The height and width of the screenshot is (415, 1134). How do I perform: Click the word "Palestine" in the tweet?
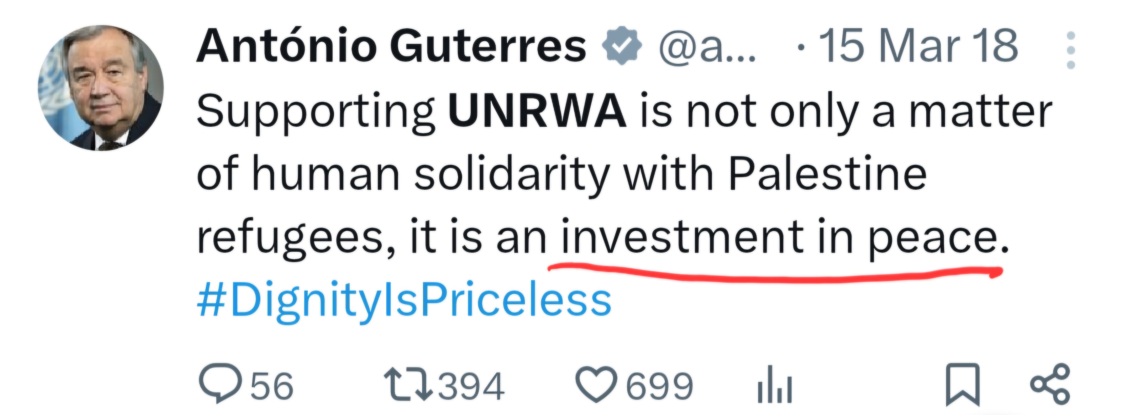click(x=828, y=174)
